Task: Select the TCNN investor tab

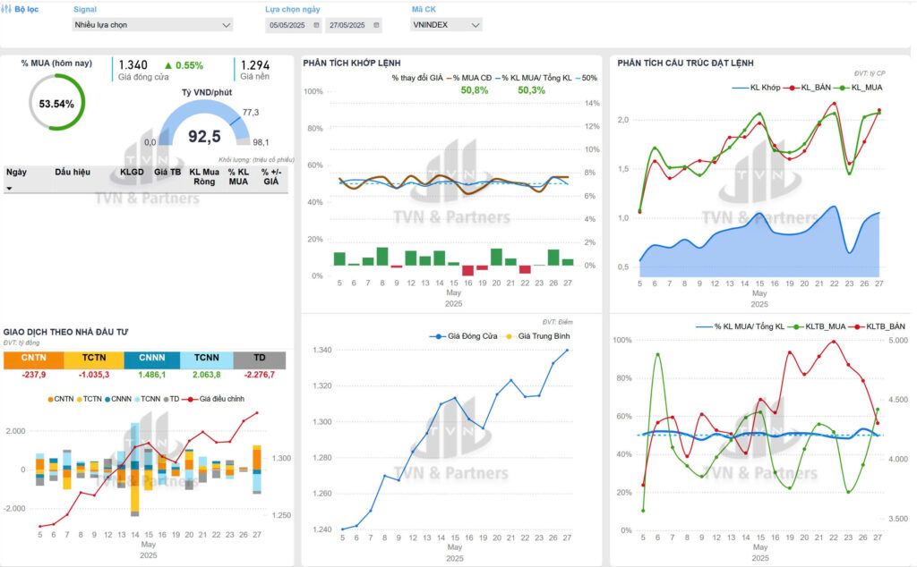Action: pyautogui.click(x=206, y=360)
